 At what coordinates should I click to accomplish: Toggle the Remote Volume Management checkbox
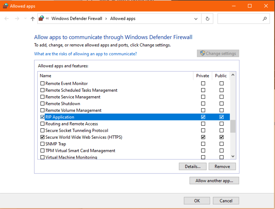[x=43, y=110]
